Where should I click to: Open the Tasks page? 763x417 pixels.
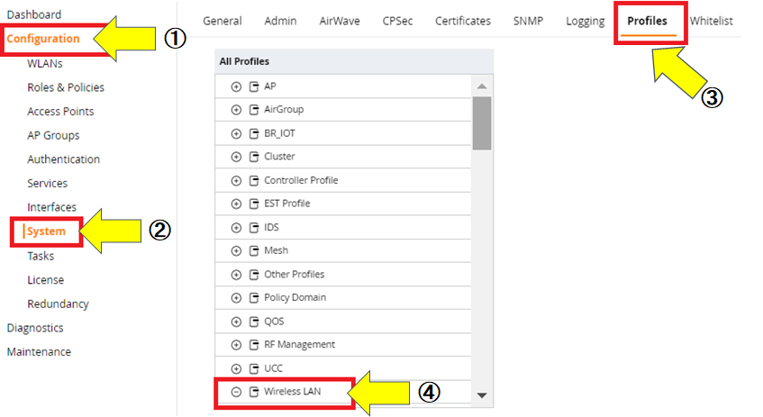(41, 256)
